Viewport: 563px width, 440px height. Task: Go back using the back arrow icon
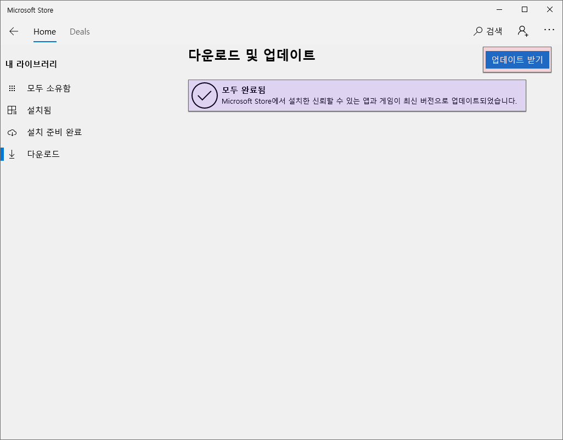[x=14, y=32]
